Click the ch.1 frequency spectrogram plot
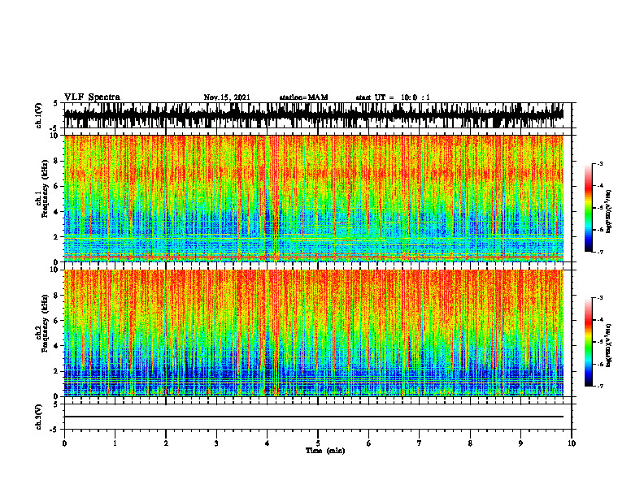The height and width of the screenshot is (497, 644). (314, 198)
